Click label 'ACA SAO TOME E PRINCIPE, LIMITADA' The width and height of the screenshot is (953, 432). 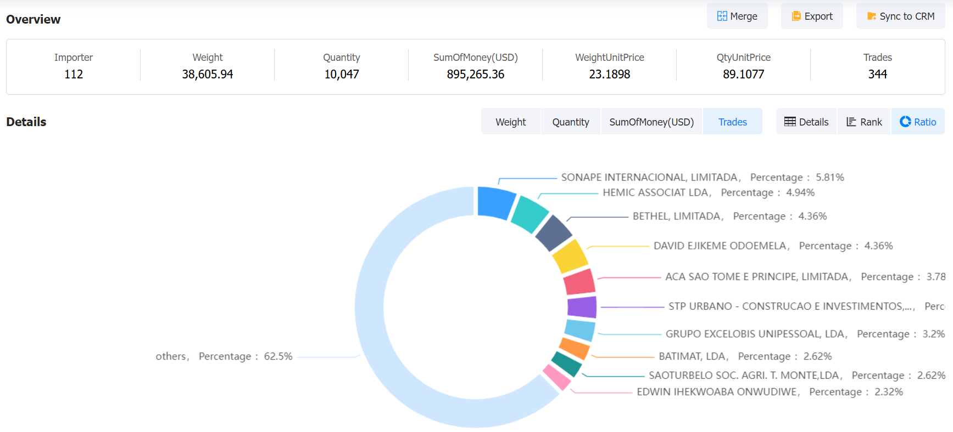point(758,277)
